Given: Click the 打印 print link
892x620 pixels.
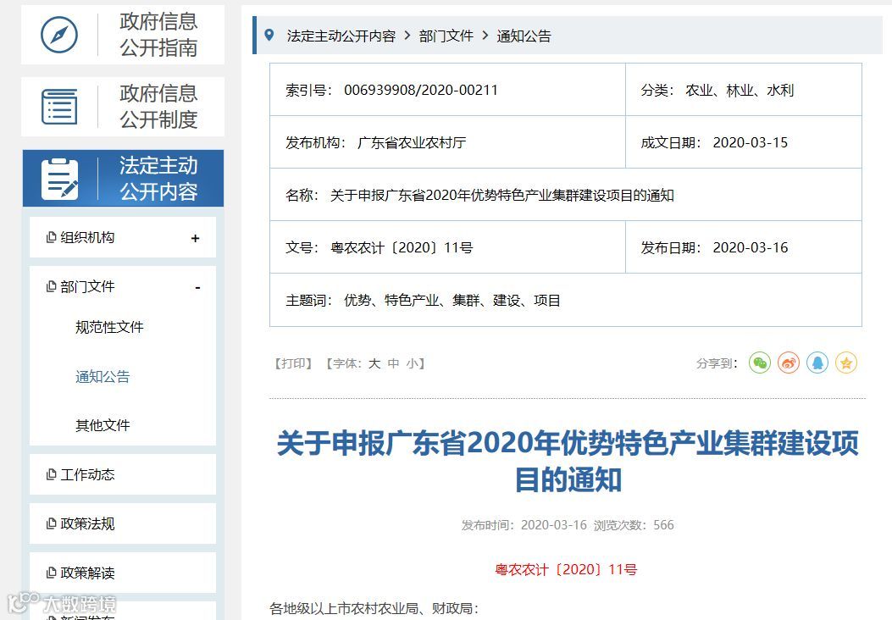Looking at the screenshot, I should coord(293,363).
